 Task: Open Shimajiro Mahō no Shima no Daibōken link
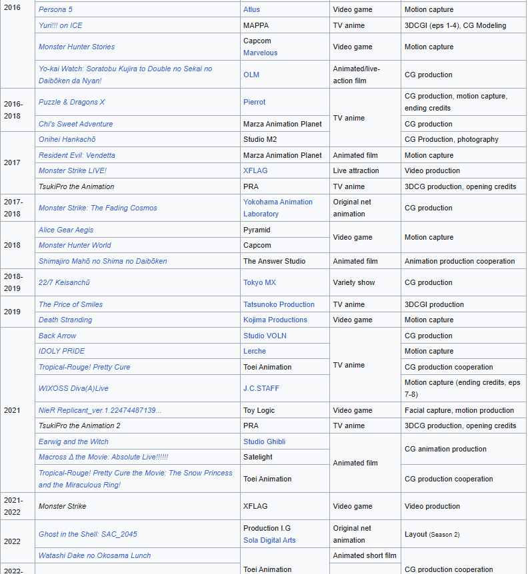(x=103, y=262)
